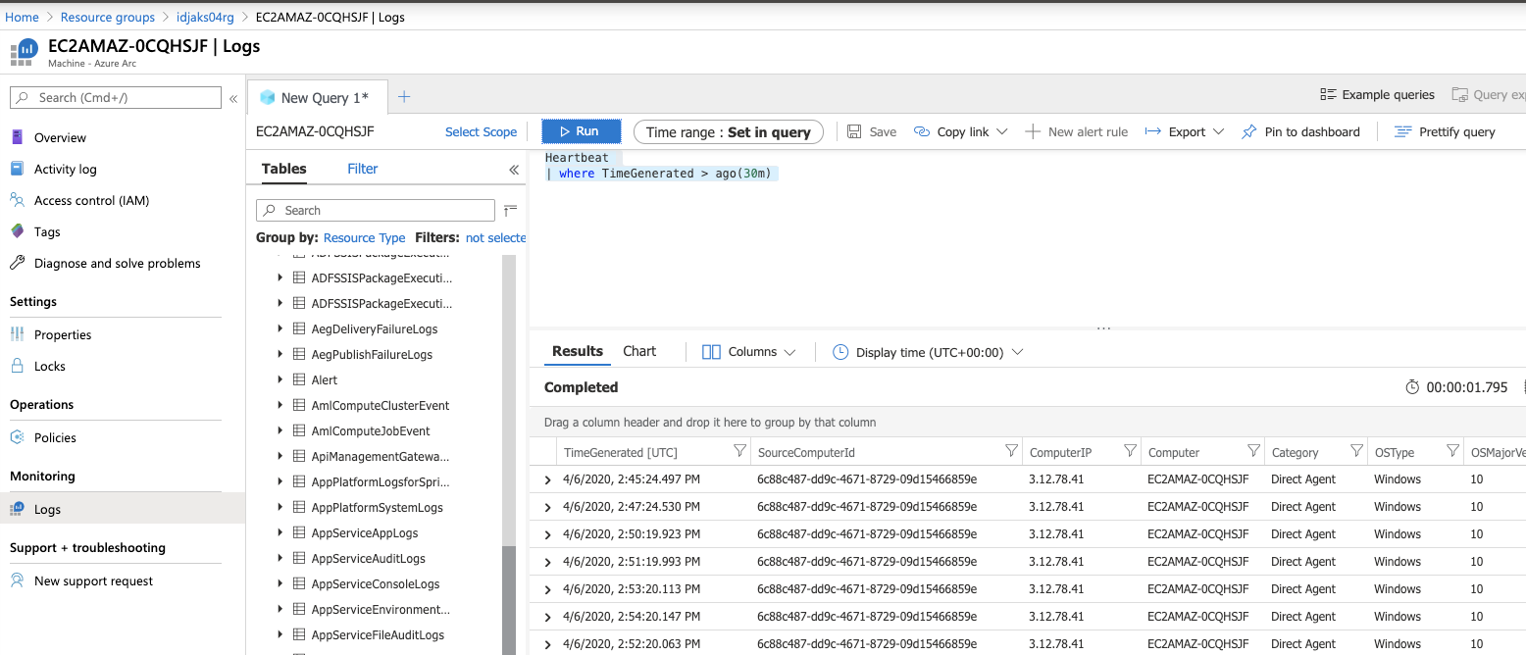1526x655 pixels.
Task: Select Logs under Monitoring
Action: (x=47, y=509)
